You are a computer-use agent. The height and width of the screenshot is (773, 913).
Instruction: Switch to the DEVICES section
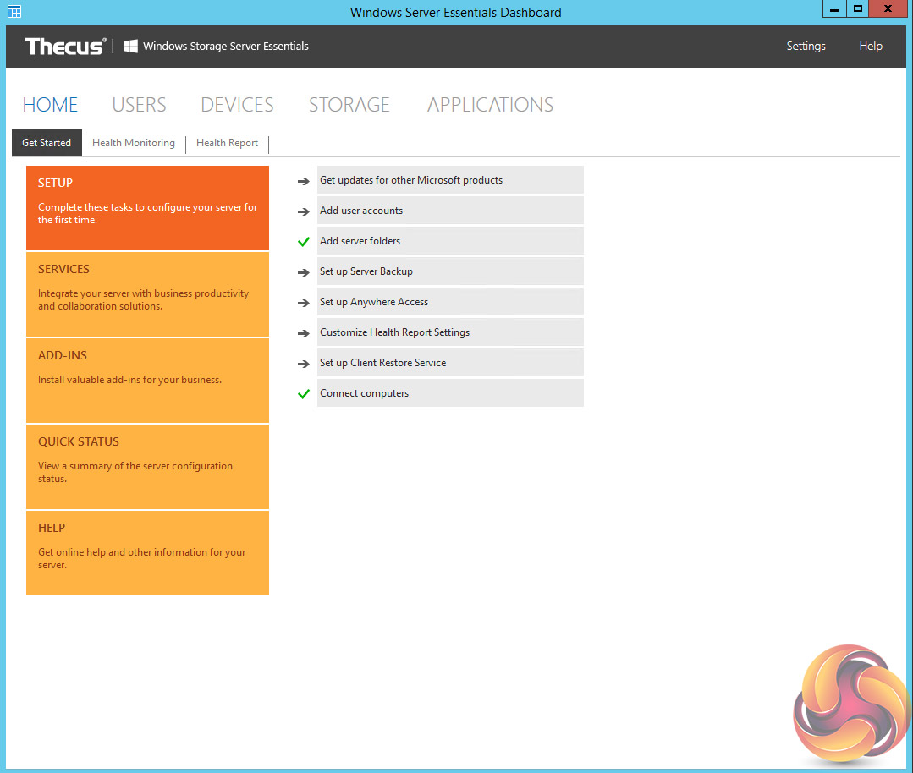(x=237, y=105)
